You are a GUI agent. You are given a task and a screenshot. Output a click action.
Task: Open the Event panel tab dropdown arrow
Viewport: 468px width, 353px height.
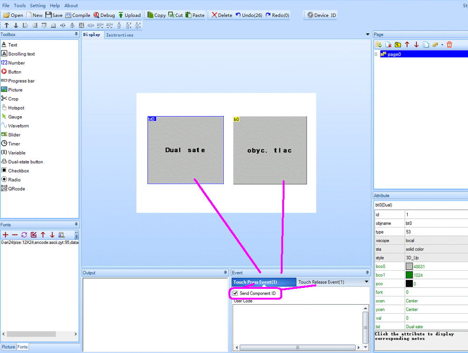click(x=366, y=282)
